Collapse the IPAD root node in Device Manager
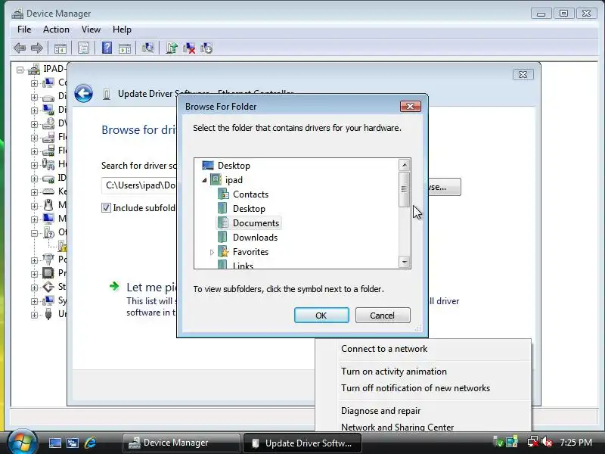The height and width of the screenshot is (454, 605). [20, 70]
